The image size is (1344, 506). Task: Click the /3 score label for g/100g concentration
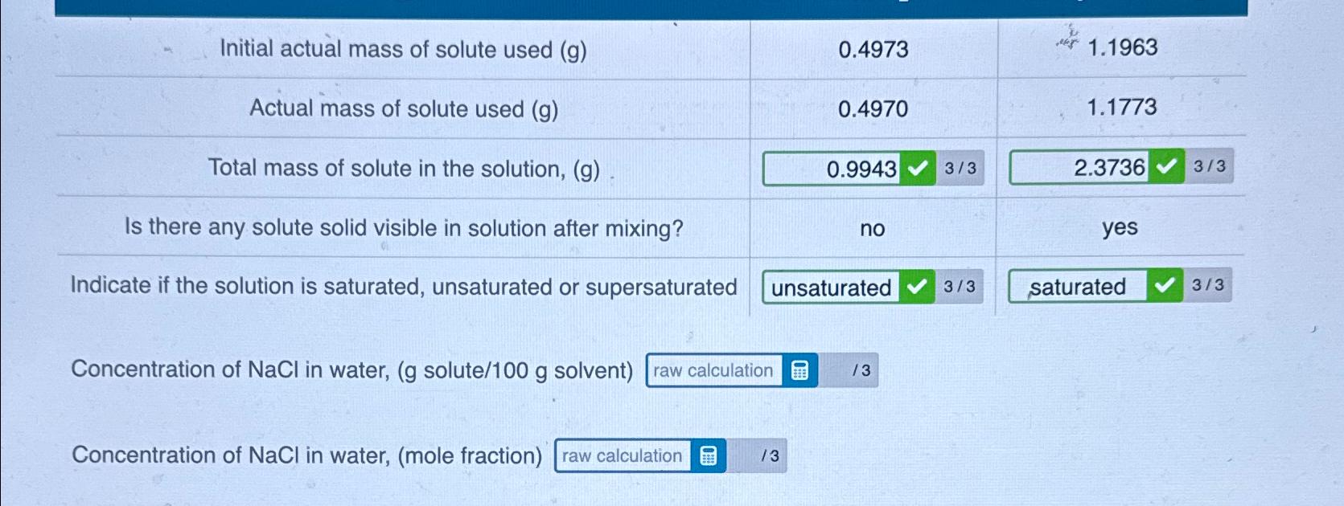click(860, 370)
